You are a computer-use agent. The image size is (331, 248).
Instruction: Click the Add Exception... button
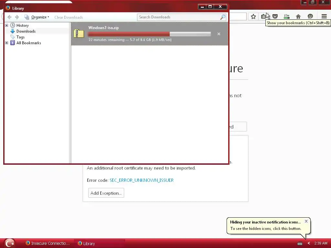[x=106, y=193]
